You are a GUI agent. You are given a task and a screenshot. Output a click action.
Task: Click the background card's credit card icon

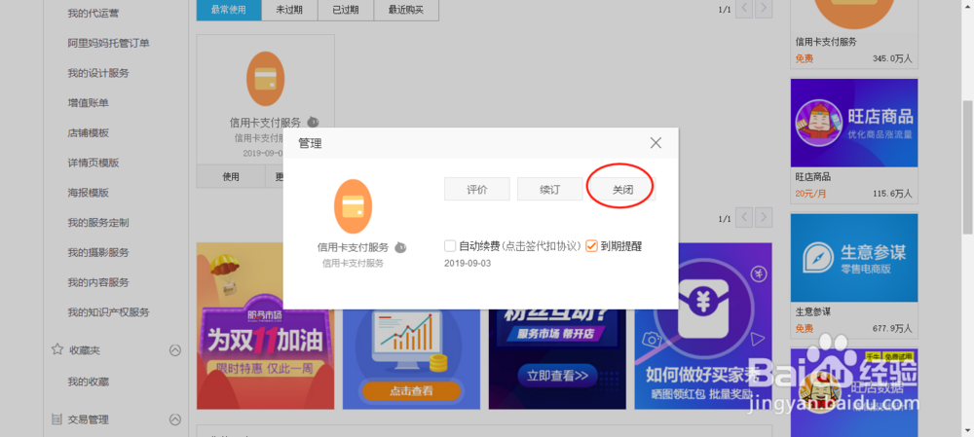pyautogui.click(x=265, y=79)
